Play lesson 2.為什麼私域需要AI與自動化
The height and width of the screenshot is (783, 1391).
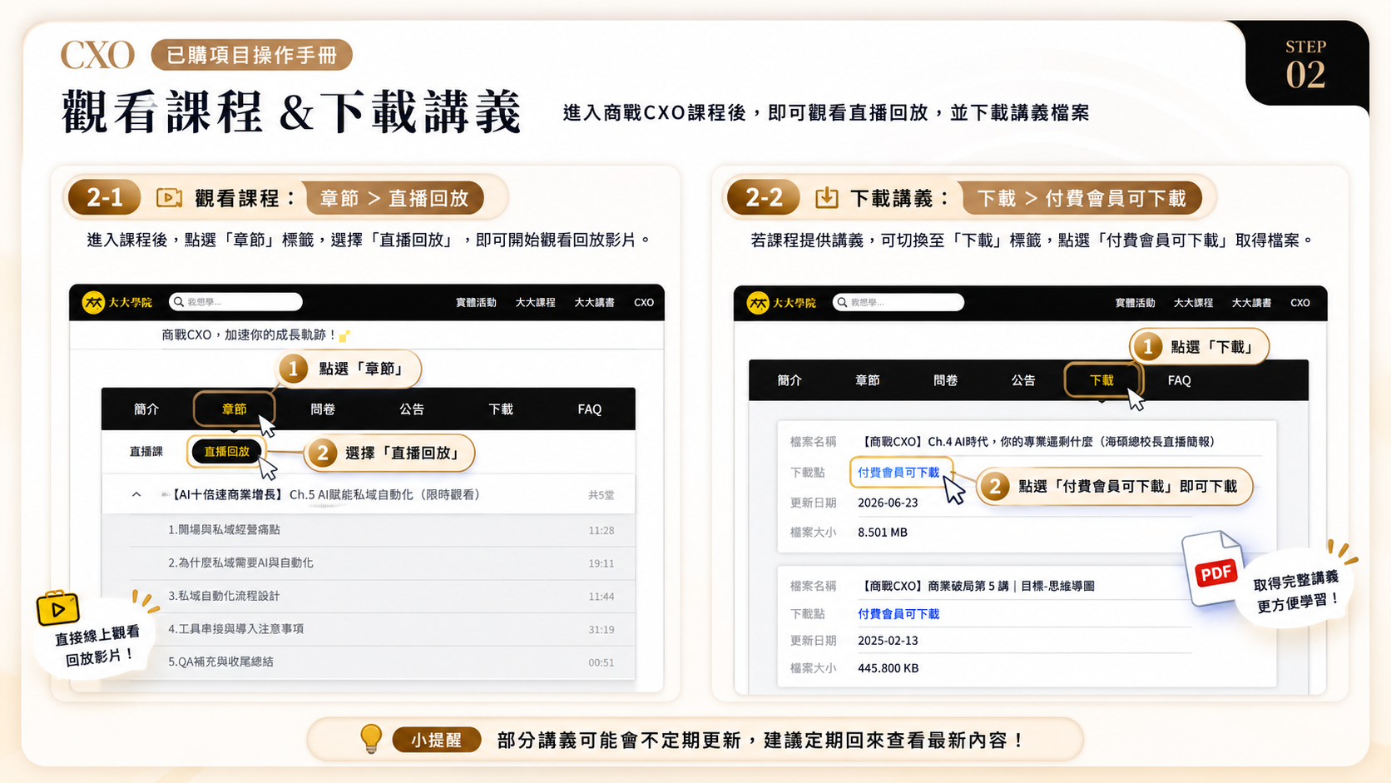(240, 563)
